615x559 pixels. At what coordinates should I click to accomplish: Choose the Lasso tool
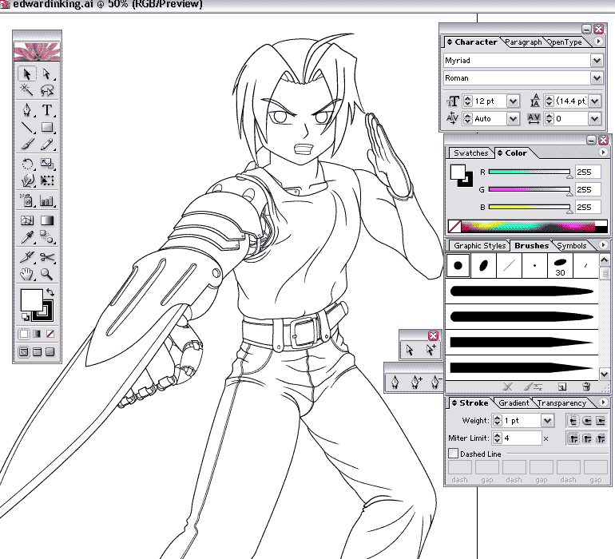(47, 90)
